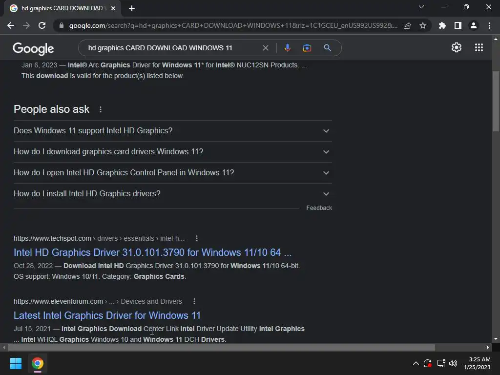Bookmark this page with the star icon

(x=423, y=25)
